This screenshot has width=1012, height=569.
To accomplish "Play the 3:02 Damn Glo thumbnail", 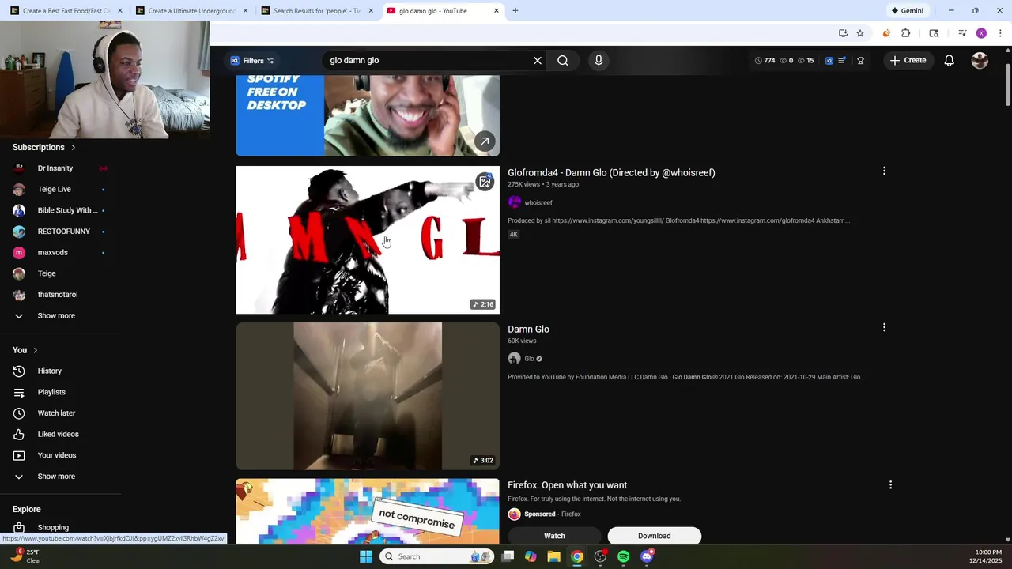I will click(368, 396).
